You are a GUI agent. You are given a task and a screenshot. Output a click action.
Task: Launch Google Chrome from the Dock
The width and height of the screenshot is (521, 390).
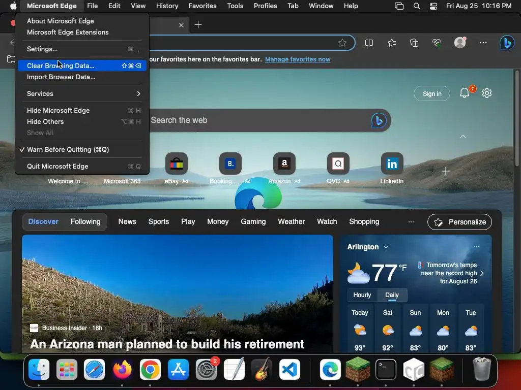[x=150, y=369]
